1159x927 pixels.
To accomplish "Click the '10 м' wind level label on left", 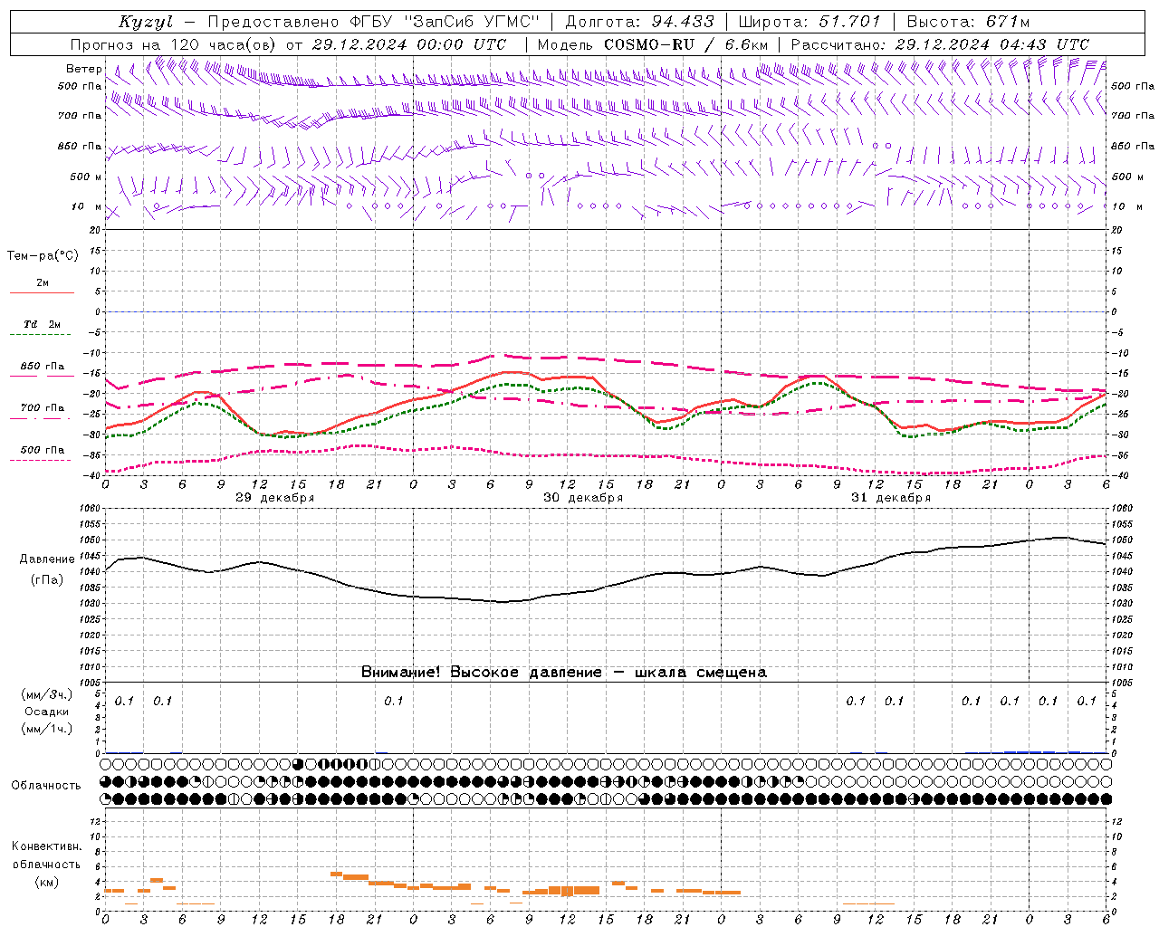I will coord(86,206).
